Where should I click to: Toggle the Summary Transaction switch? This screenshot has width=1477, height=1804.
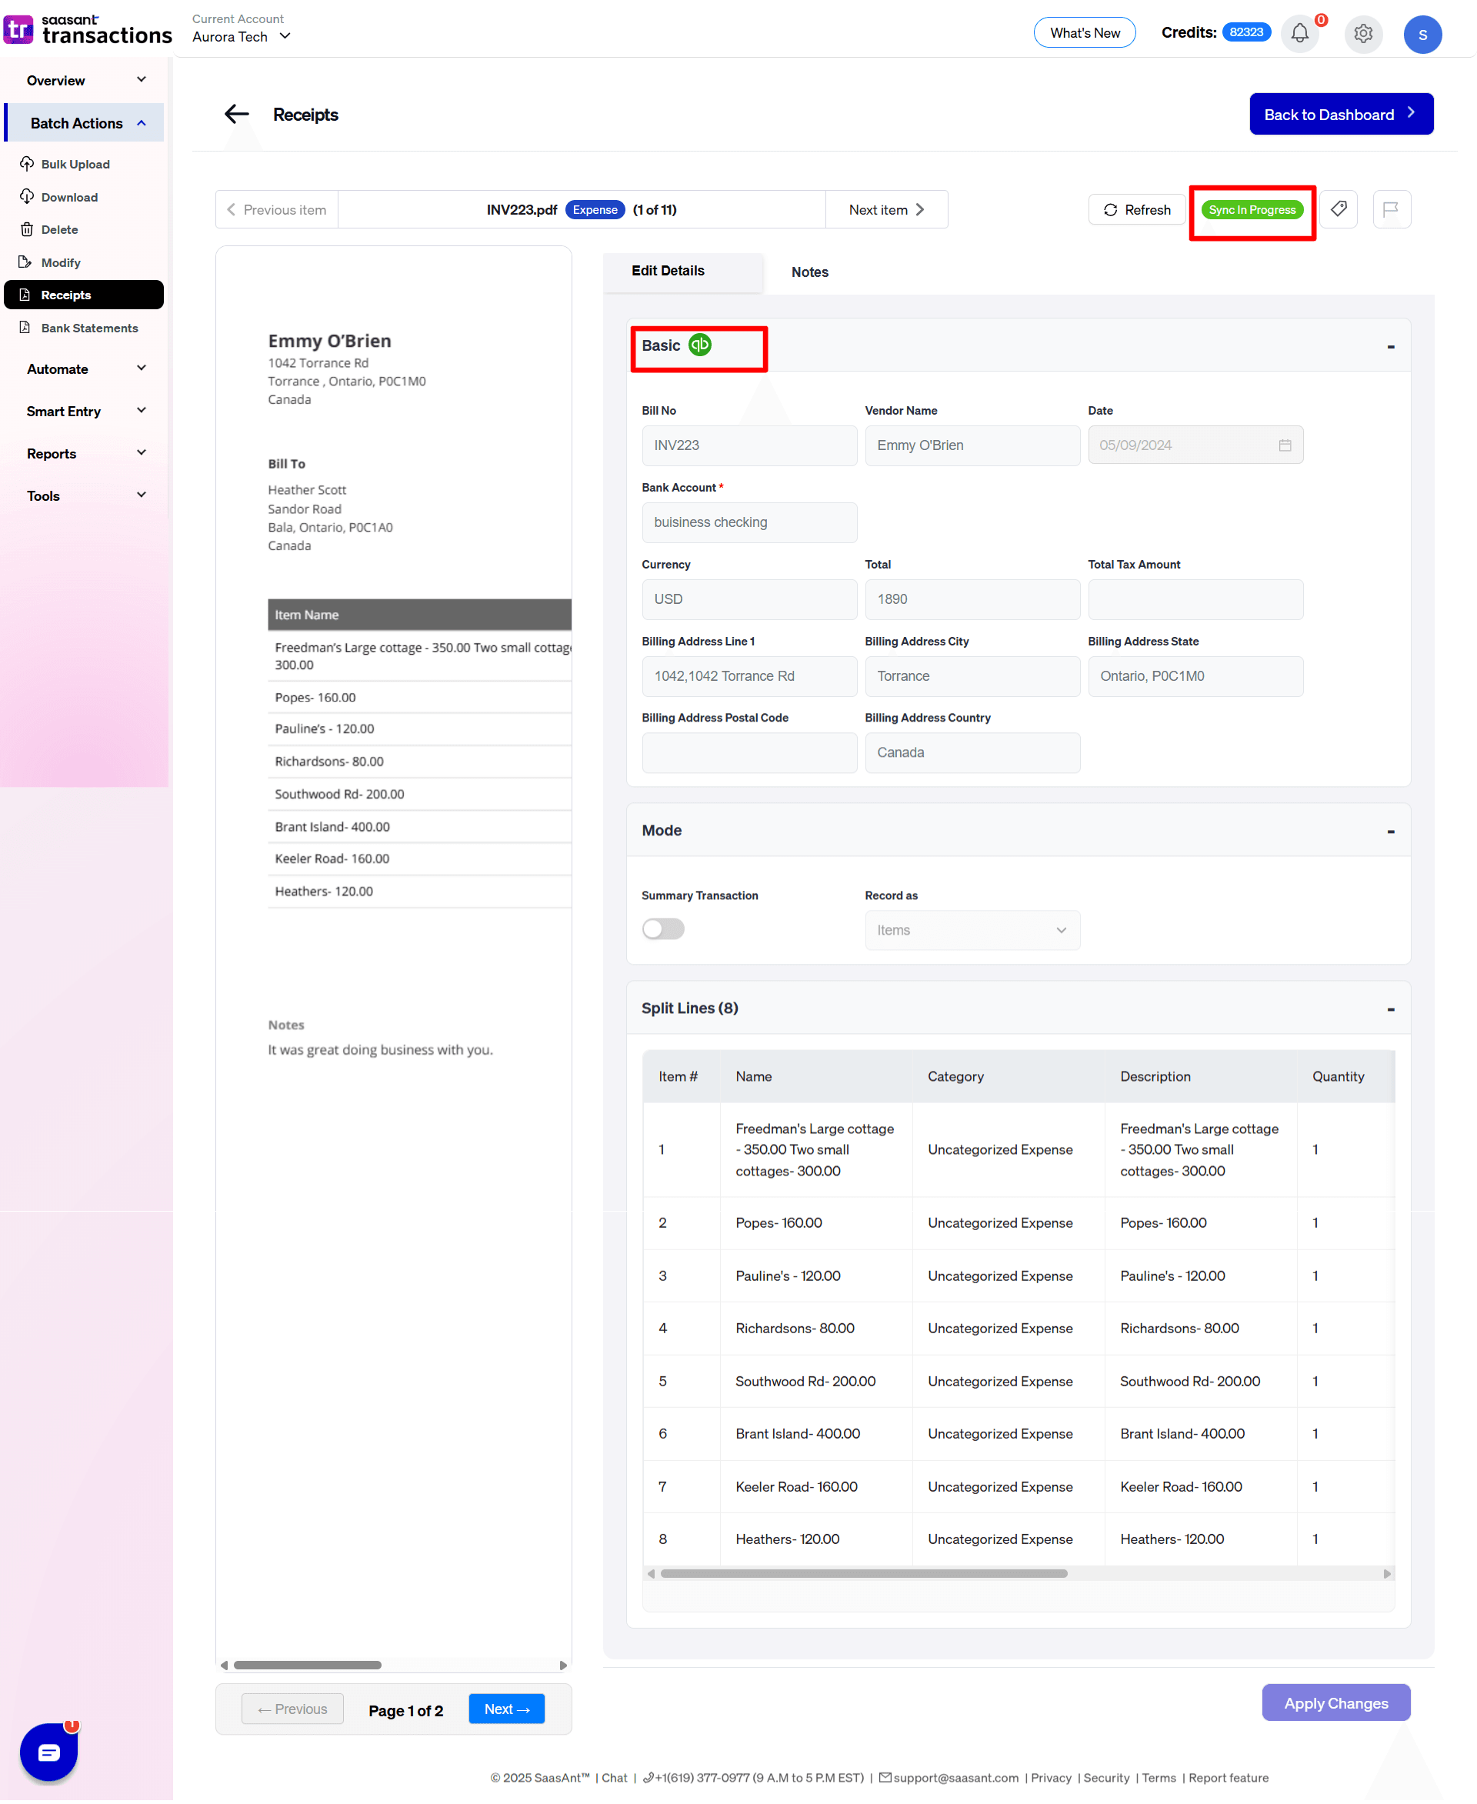point(663,929)
